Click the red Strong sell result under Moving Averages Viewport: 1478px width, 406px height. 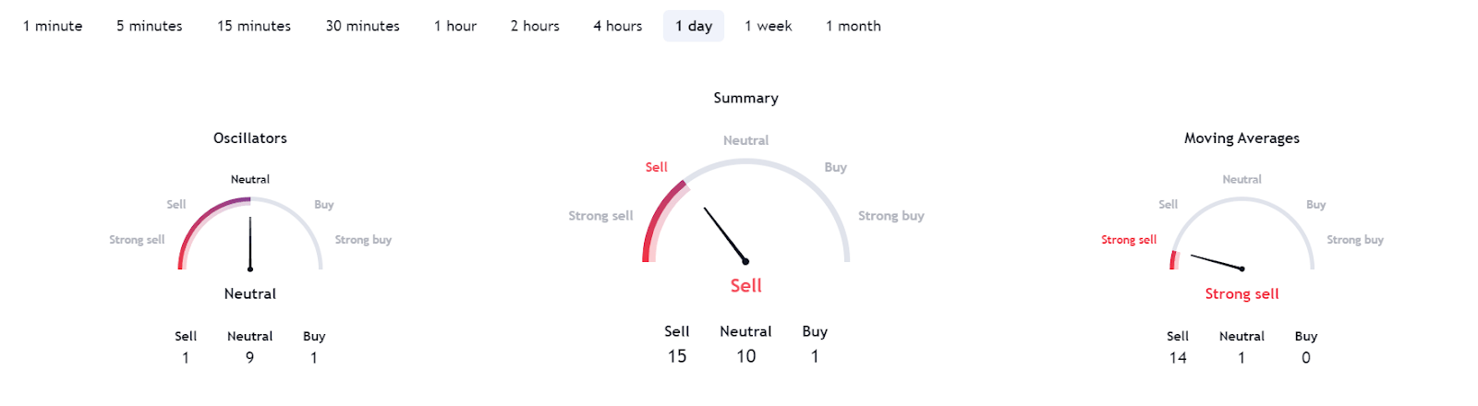[1242, 293]
